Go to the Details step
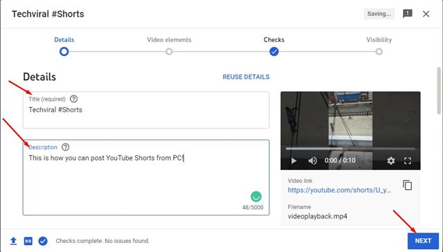443x252 pixels. [64, 40]
